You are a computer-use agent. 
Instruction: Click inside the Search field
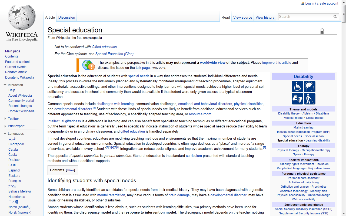click(305, 17)
